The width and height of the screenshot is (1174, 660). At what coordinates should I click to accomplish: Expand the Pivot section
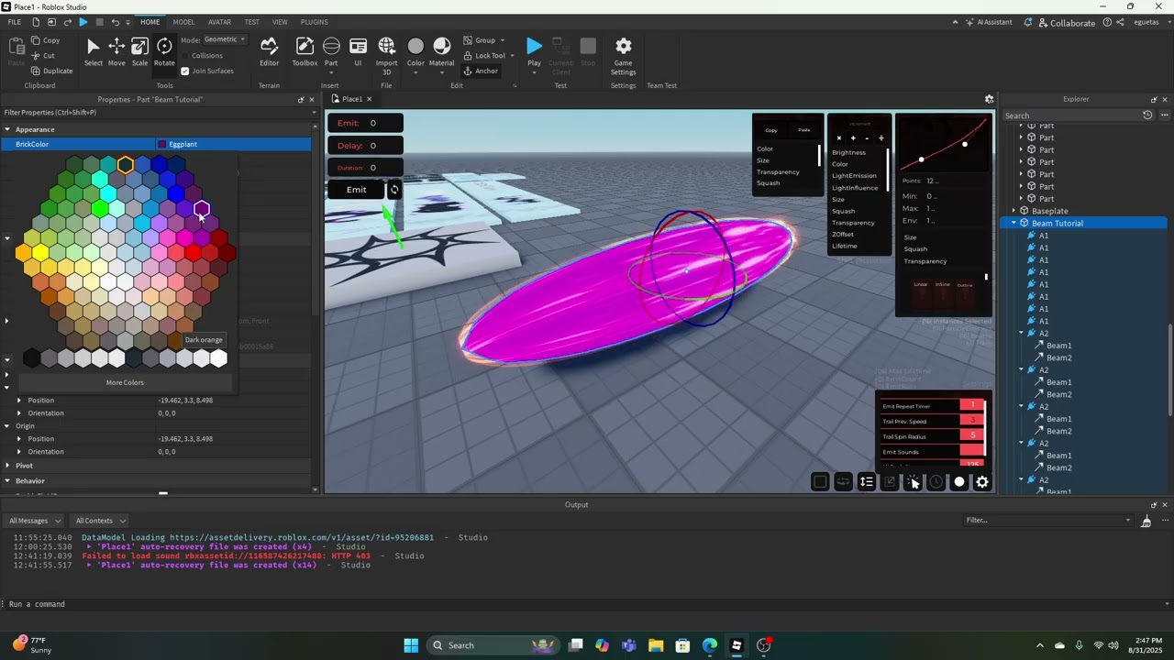tap(7, 466)
